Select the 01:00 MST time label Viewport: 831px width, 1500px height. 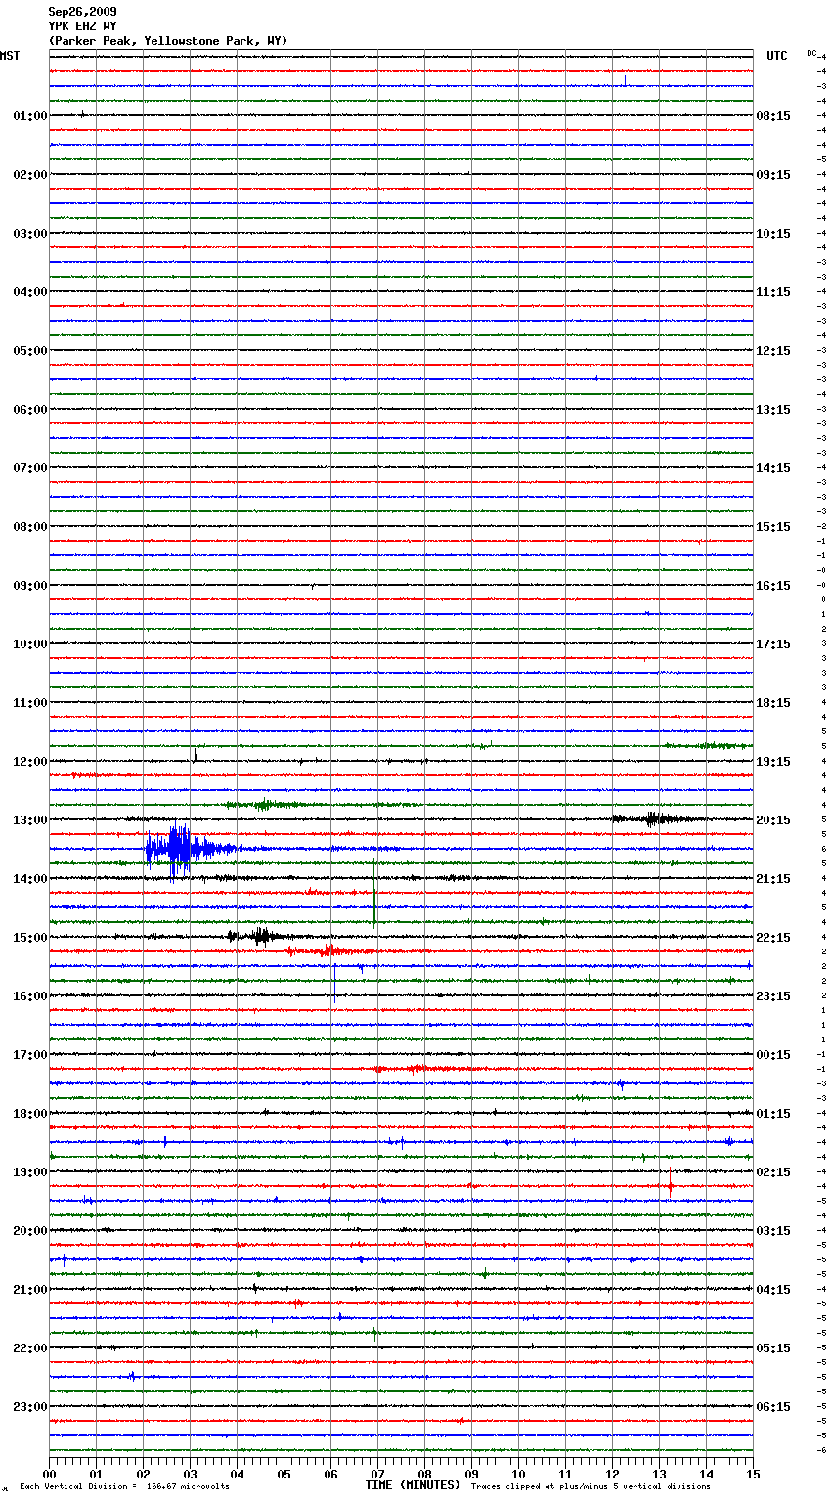pos(30,116)
